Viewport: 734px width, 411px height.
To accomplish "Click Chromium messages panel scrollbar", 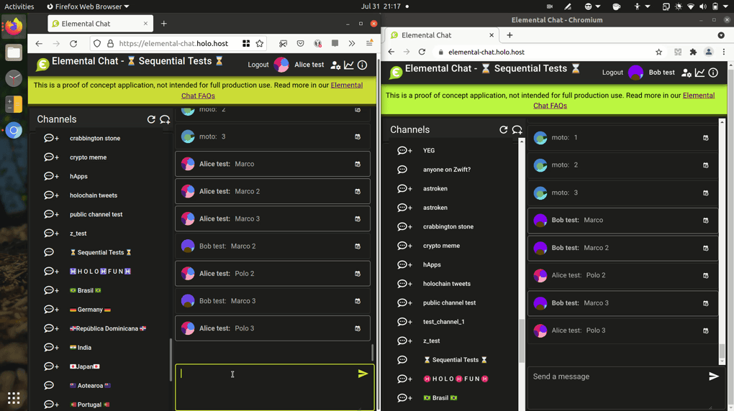I will tap(721, 351).
